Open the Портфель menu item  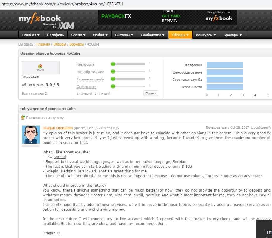point(55,35)
